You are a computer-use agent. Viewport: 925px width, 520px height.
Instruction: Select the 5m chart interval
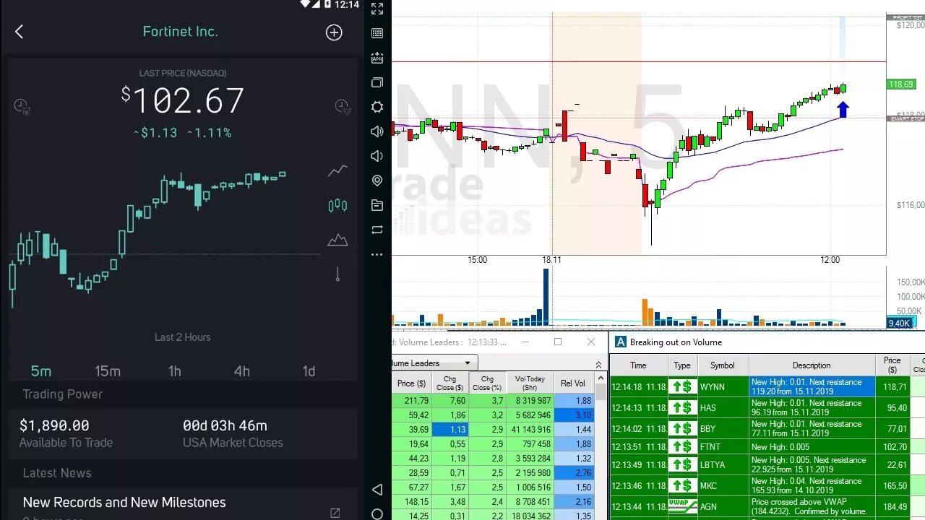[x=41, y=370]
